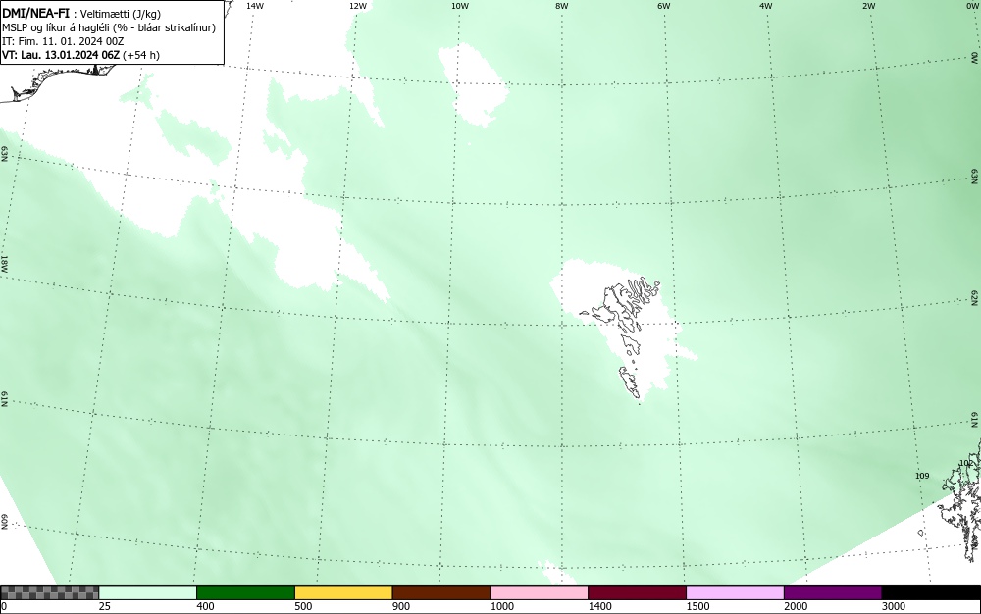
Task: Click the legend value "25"
Action: coord(105,606)
